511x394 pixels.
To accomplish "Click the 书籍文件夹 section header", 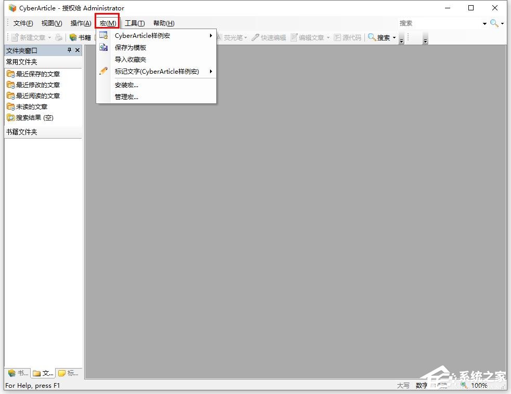I will point(43,132).
